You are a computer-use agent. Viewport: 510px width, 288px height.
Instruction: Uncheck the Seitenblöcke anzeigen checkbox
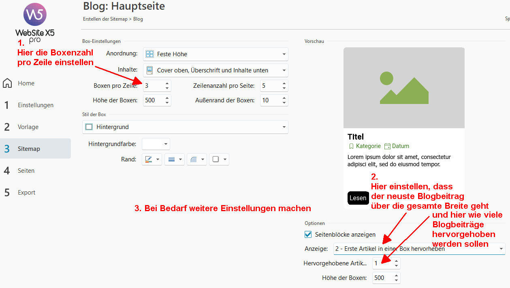308,235
